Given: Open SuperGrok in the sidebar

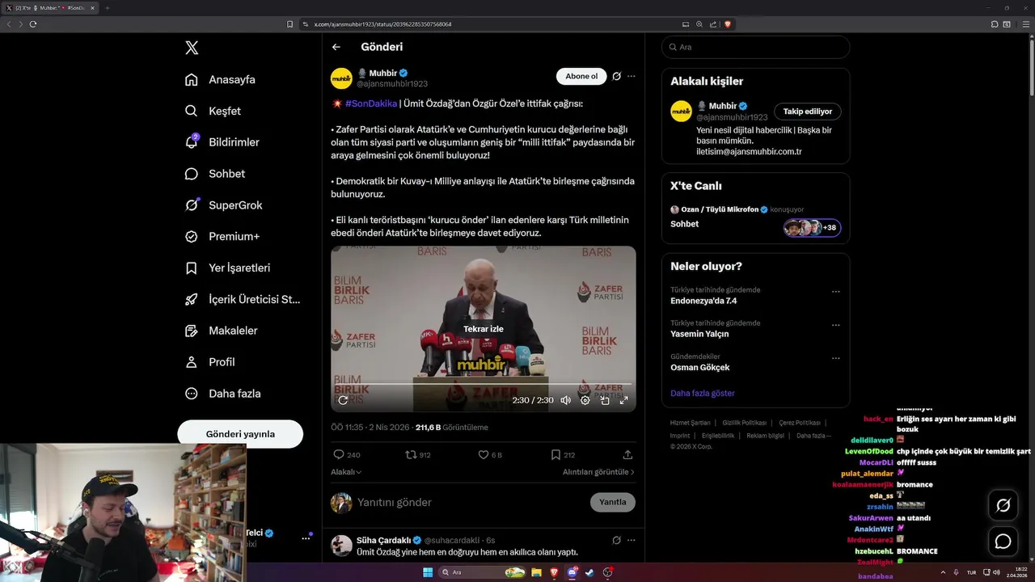Looking at the screenshot, I should [224, 205].
